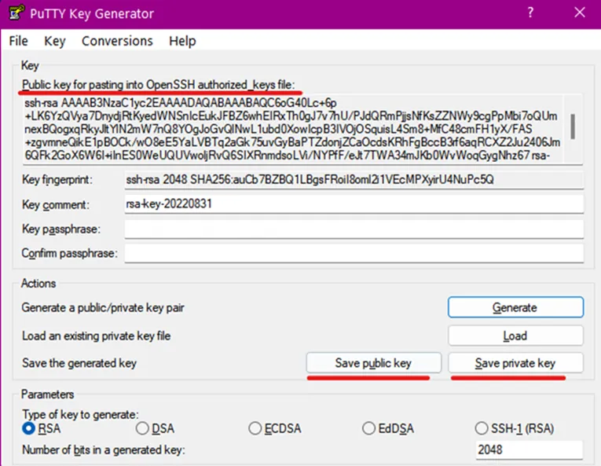The height and width of the screenshot is (466, 601).
Task: Select the EdDSA key type radio button
Action: [x=368, y=428]
